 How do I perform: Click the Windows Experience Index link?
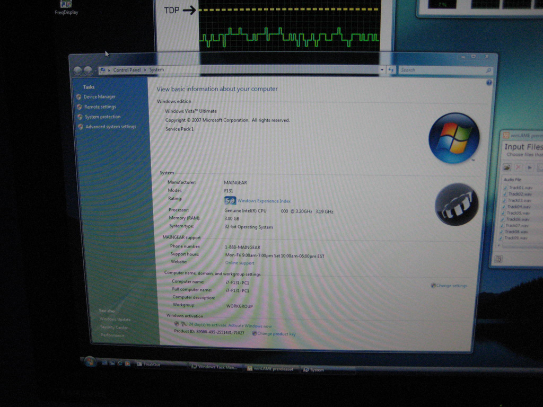[x=264, y=201]
